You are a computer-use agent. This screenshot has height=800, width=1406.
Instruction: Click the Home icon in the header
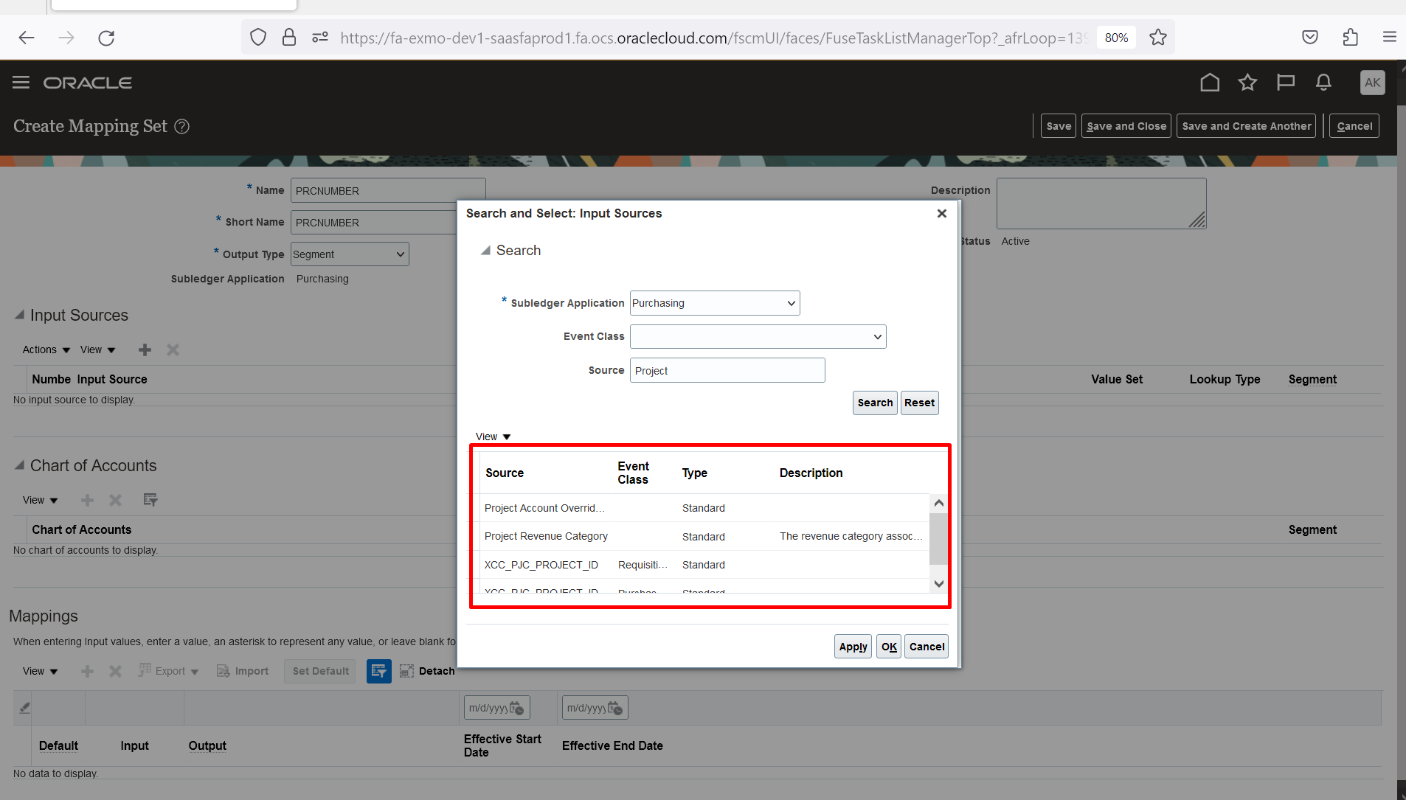pos(1208,83)
